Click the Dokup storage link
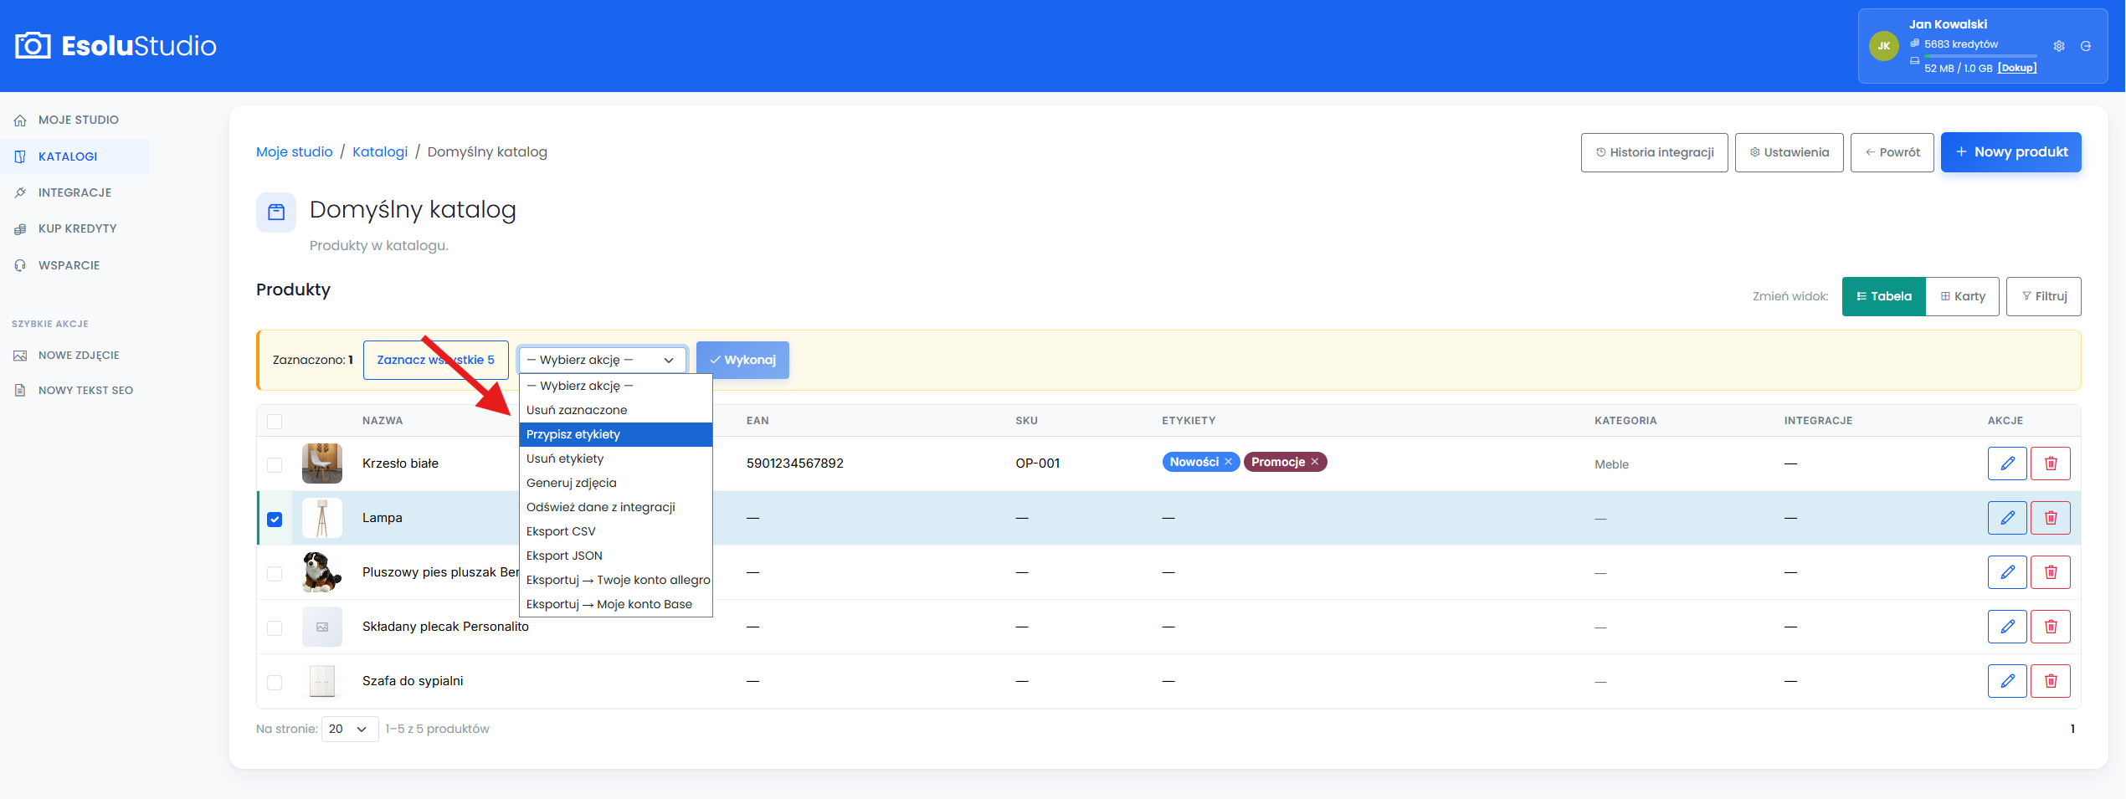2126x799 pixels. (2017, 69)
